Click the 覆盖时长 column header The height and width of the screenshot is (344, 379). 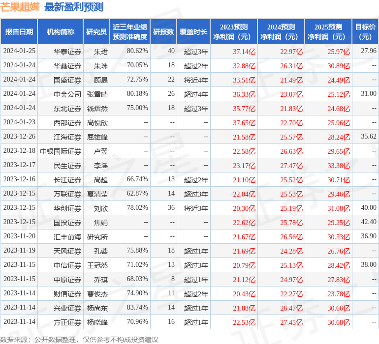click(193, 32)
